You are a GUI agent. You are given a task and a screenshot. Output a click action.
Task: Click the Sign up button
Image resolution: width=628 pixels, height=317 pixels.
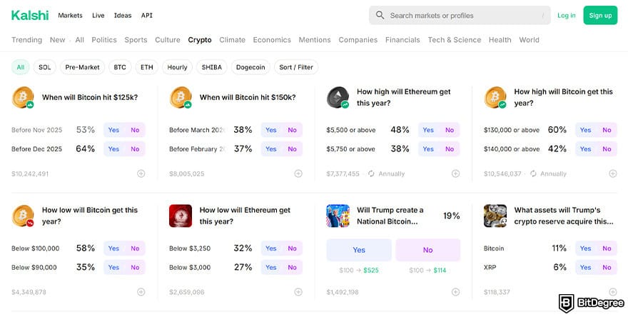600,15
